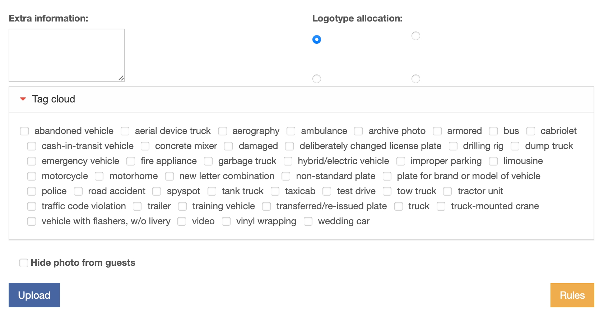The image size is (604, 317).
Task: Select the top-right logotype allocation radio
Action: pos(416,36)
